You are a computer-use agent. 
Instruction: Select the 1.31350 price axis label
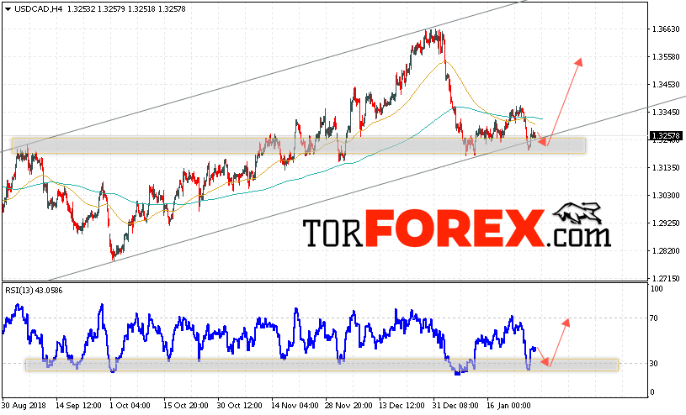pos(666,168)
